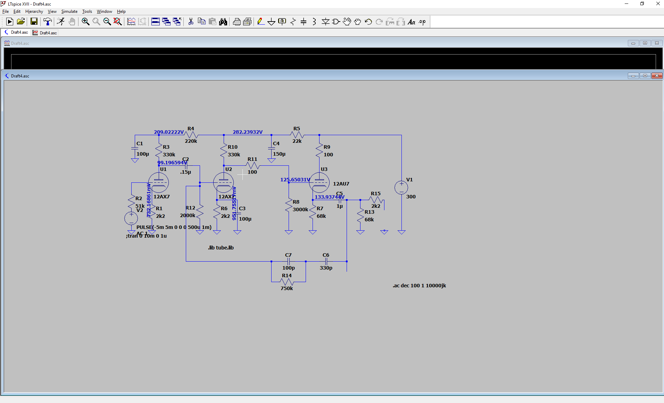Select the Text Aa tool
The width and height of the screenshot is (664, 403).
pyautogui.click(x=412, y=22)
